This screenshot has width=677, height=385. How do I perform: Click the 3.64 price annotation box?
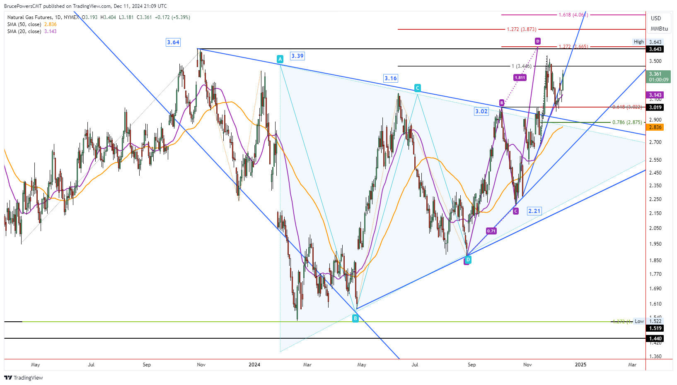tap(173, 42)
